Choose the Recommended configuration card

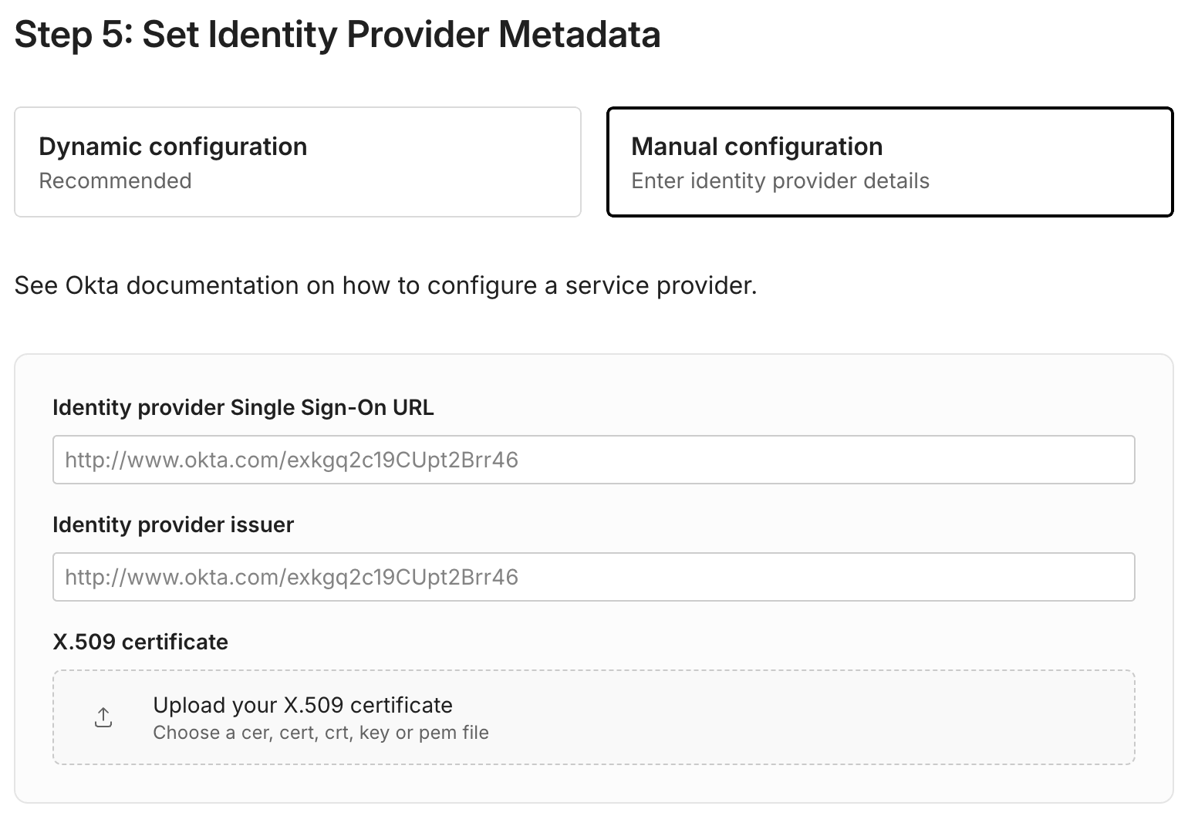pos(298,160)
